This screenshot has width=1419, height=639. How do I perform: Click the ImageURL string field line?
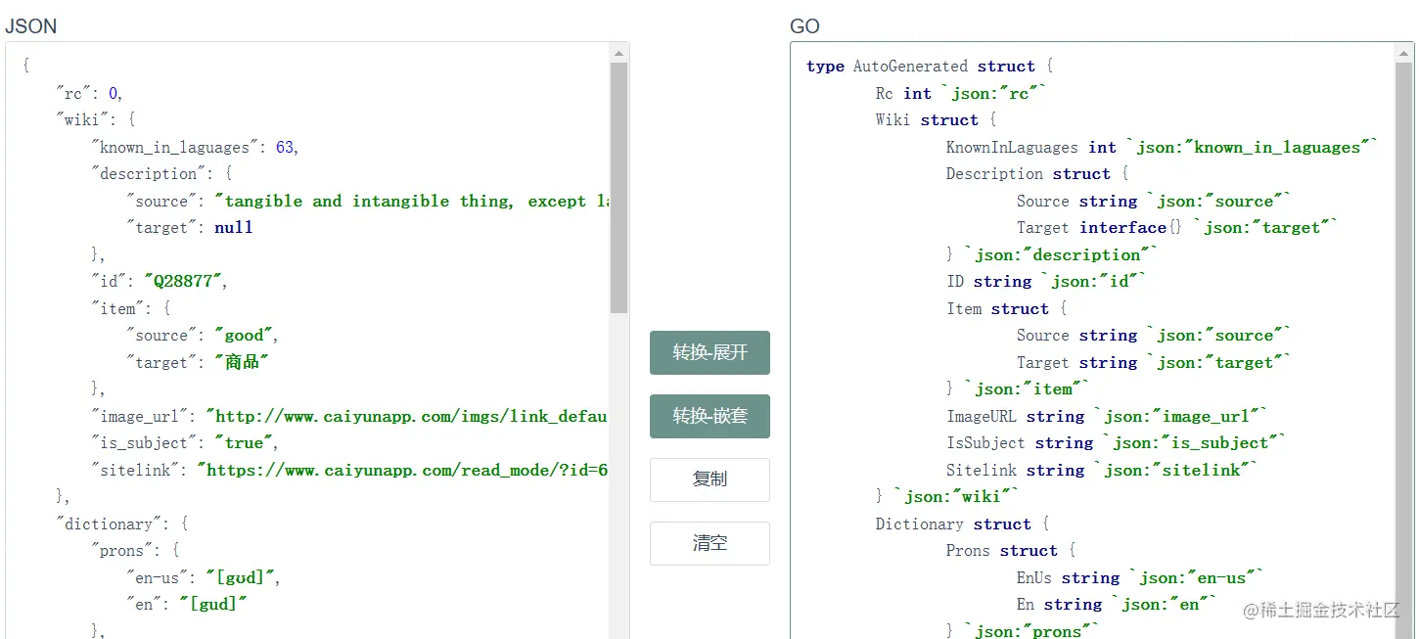(1107, 417)
